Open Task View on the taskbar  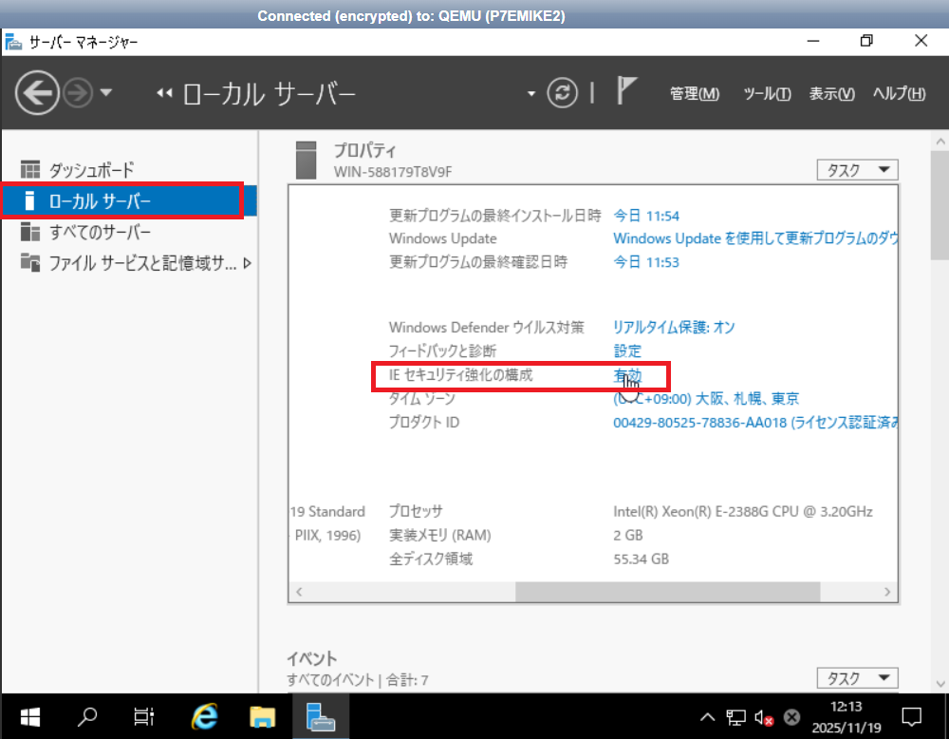[143, 716]
